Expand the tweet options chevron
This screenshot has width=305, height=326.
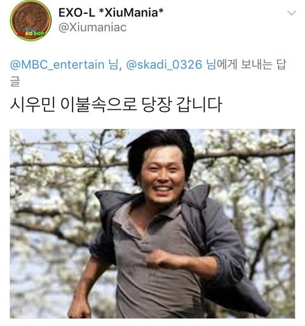click(x=292, y=13)
